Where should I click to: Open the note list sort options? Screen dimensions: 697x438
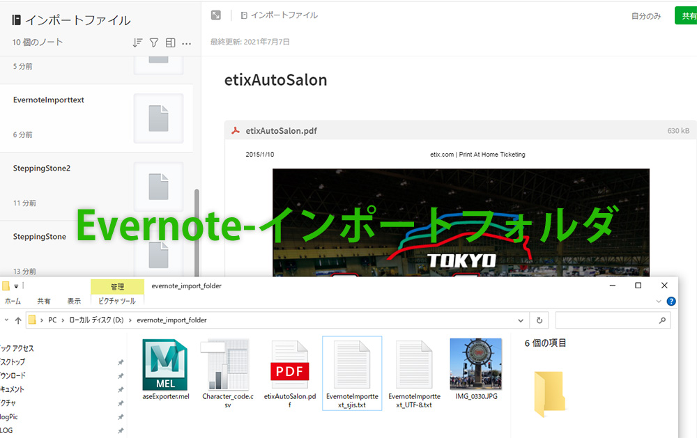tap(137, 43)
